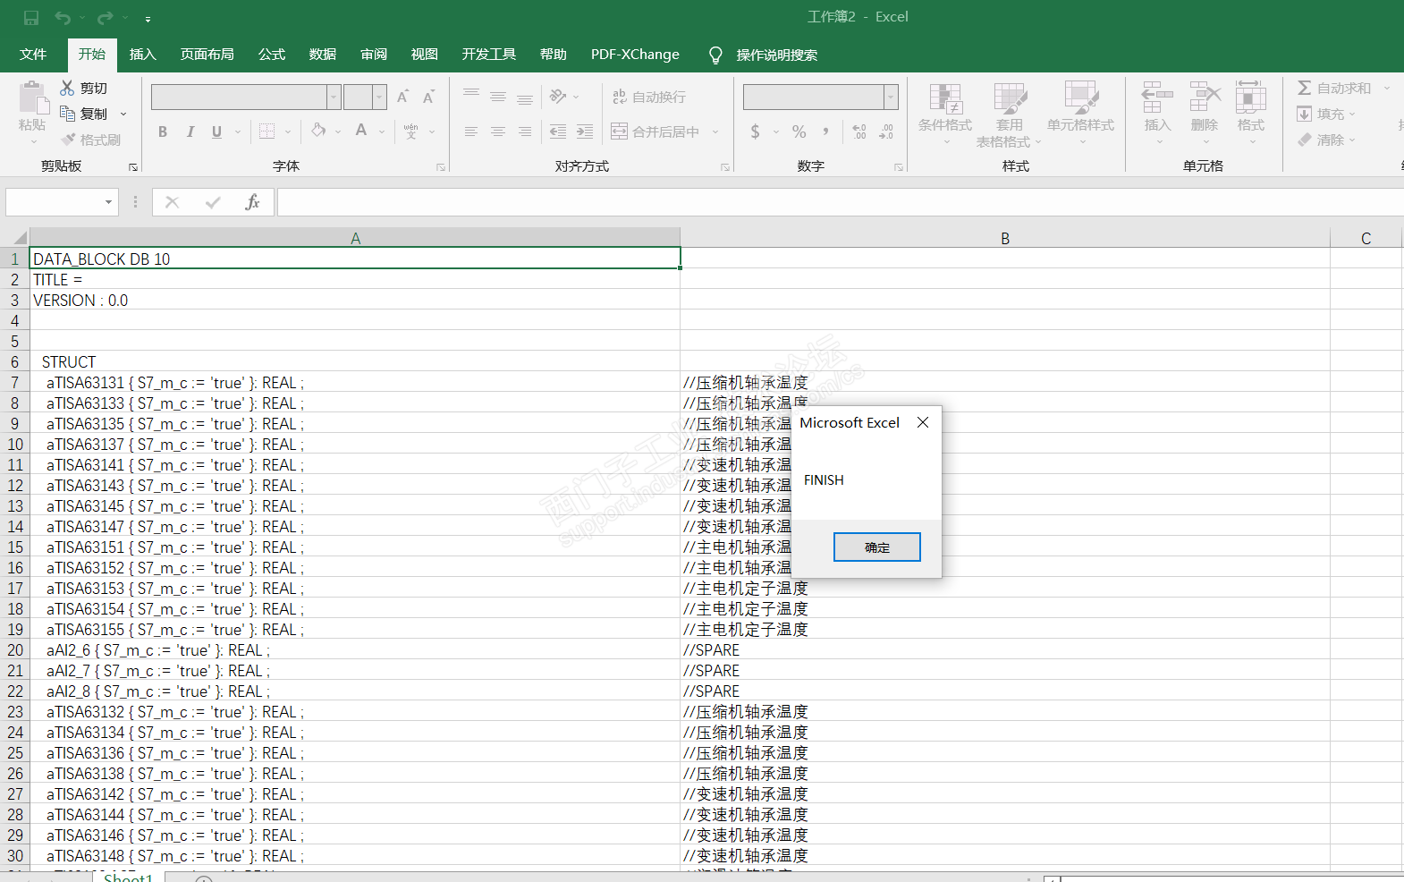This screenshot has width=1404, height=882.
Task: Select the Format Painter brush
Action: coord(68,140)
